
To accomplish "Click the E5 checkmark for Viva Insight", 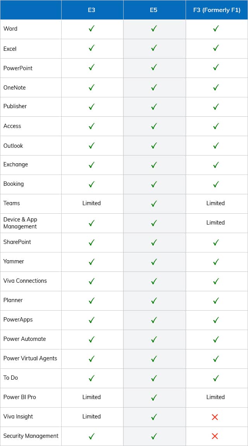I will tap(154, 417).
